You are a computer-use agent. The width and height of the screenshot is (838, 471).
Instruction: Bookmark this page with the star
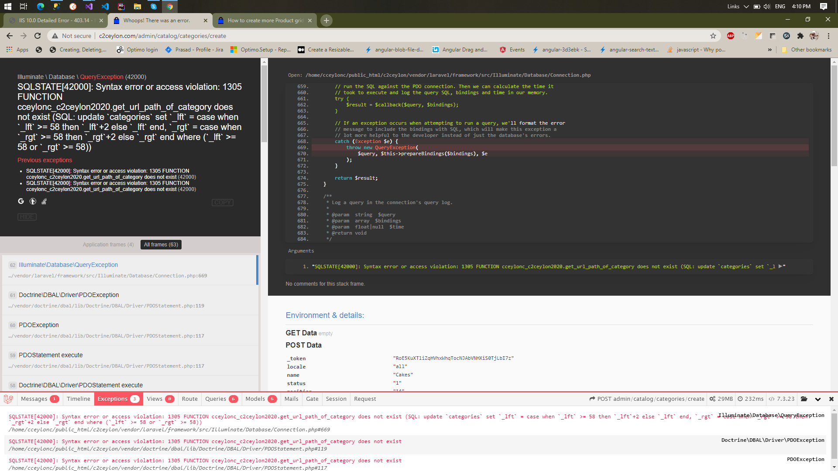pyautogui.click(x=713, y=36)
